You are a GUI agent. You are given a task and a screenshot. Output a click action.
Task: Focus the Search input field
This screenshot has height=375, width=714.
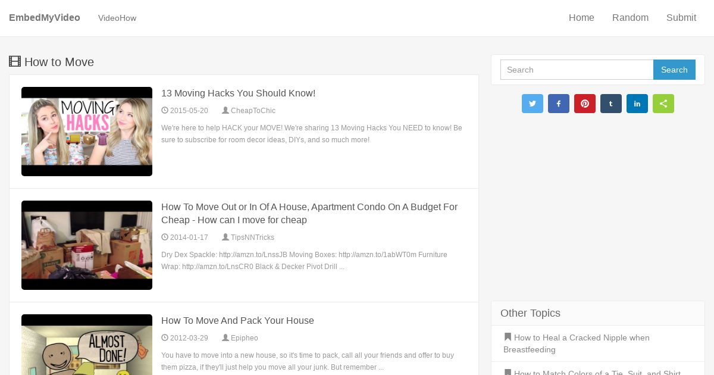click(x=577, y=70)
